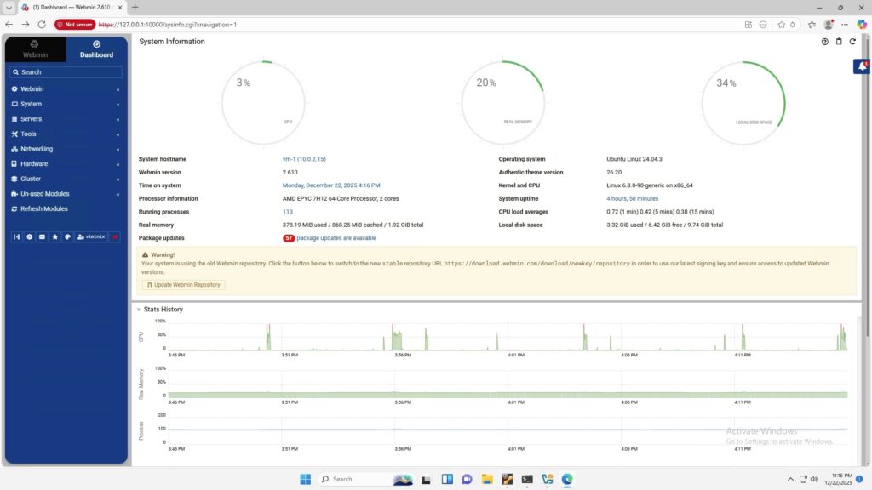The image size is (872, 490).
Task: Click the clipboard icon in System Information header
Action: click(839, 42)
